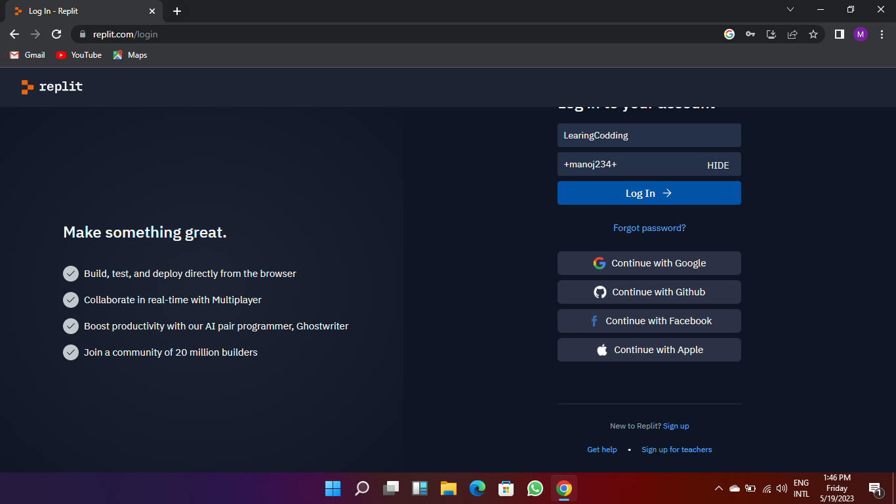Click the blue Log In button
The width and height of the screenshot is (896, 504).
point(649,193)
